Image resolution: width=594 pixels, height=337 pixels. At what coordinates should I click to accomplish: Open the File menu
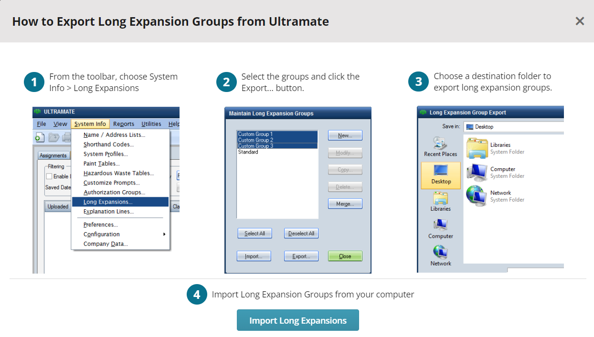(42, 124)
